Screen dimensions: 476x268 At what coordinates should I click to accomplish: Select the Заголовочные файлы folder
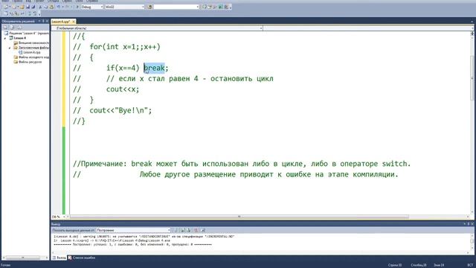coord(31,48)
